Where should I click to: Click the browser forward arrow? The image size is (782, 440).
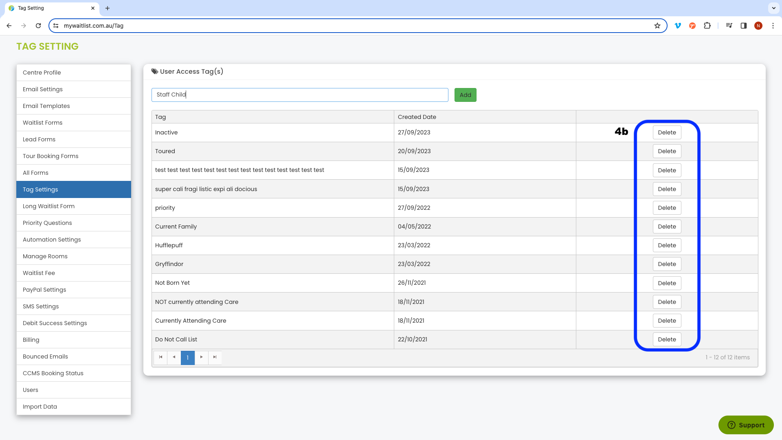[24, 26]
